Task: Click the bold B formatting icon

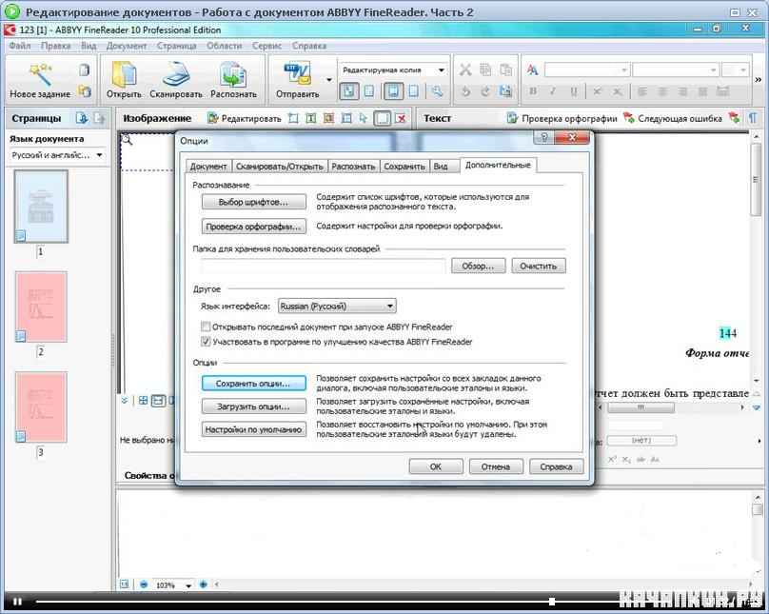Action: pyautogui.click(x=533, y=91)
